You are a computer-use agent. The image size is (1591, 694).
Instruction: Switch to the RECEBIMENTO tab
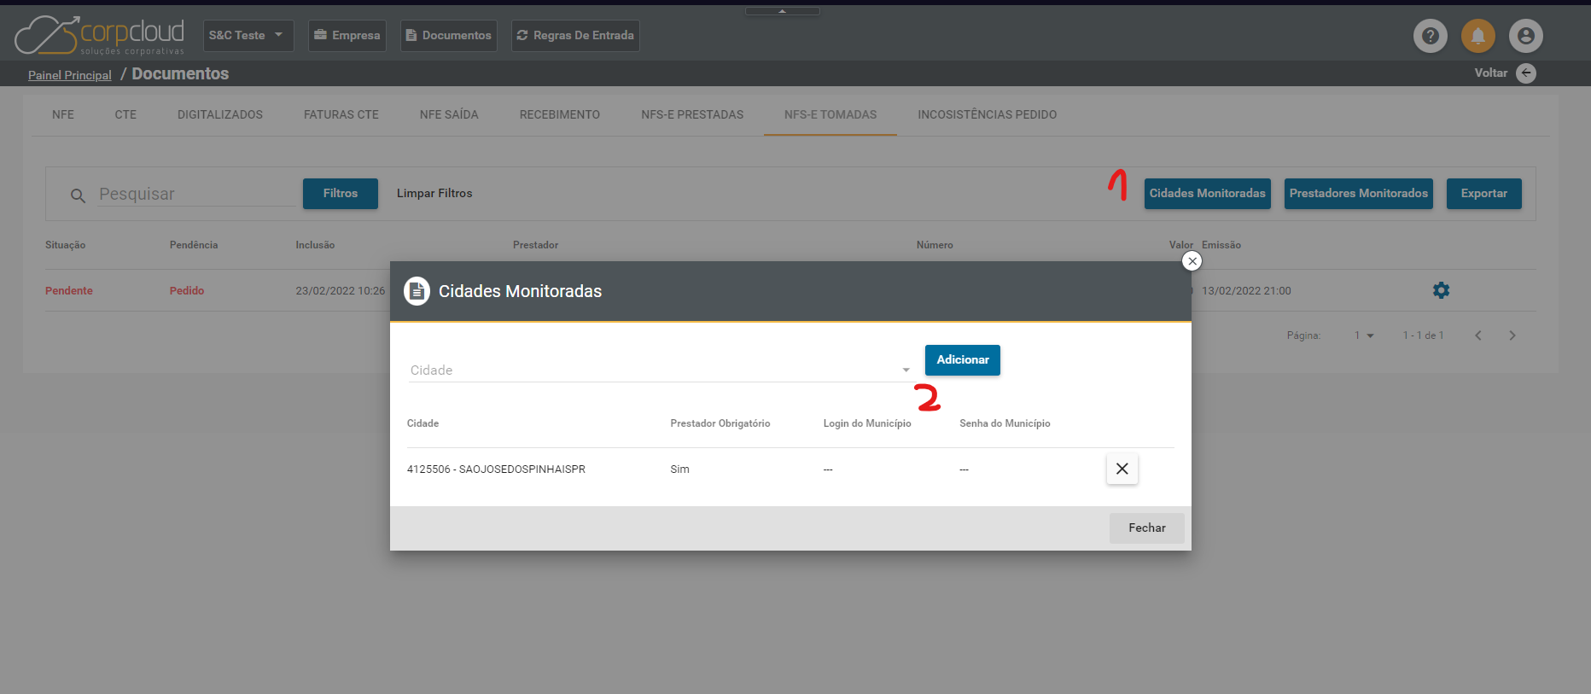560,114
